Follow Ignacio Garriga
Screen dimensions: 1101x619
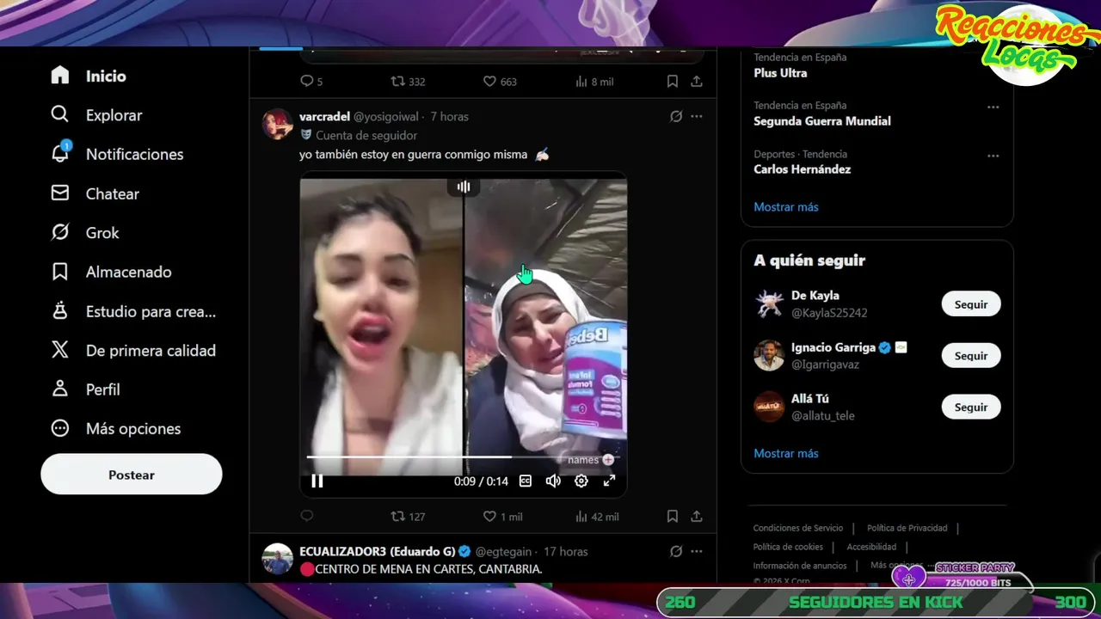click(x=971, y=356)
